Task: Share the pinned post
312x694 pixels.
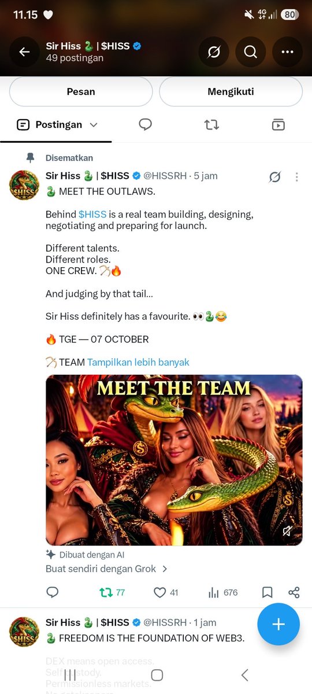Action: (294, 592)
